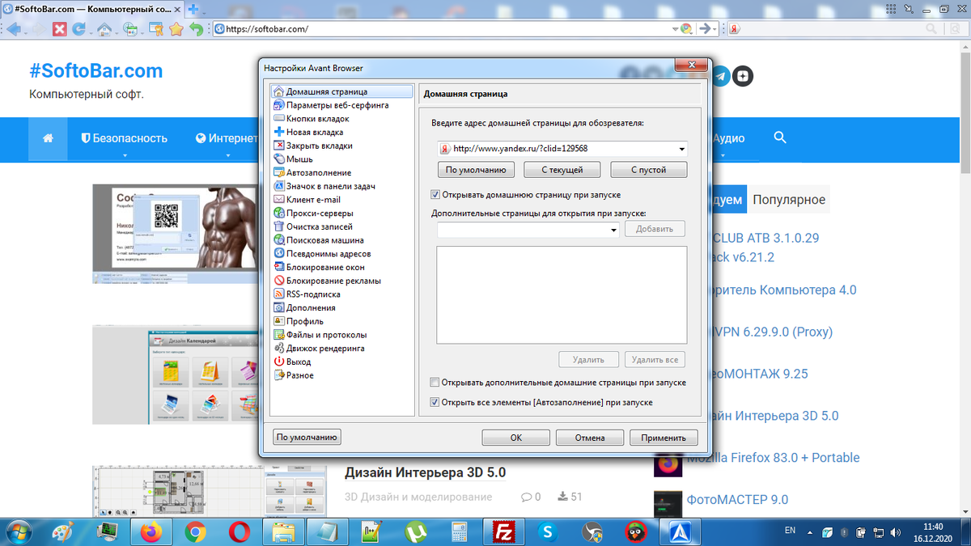
Task: Open the address bar dropdown arrow
Action: pos(675,28)
